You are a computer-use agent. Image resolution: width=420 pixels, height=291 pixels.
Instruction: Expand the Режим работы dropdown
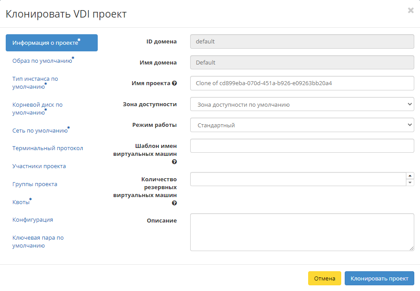(x=302, y=125)
